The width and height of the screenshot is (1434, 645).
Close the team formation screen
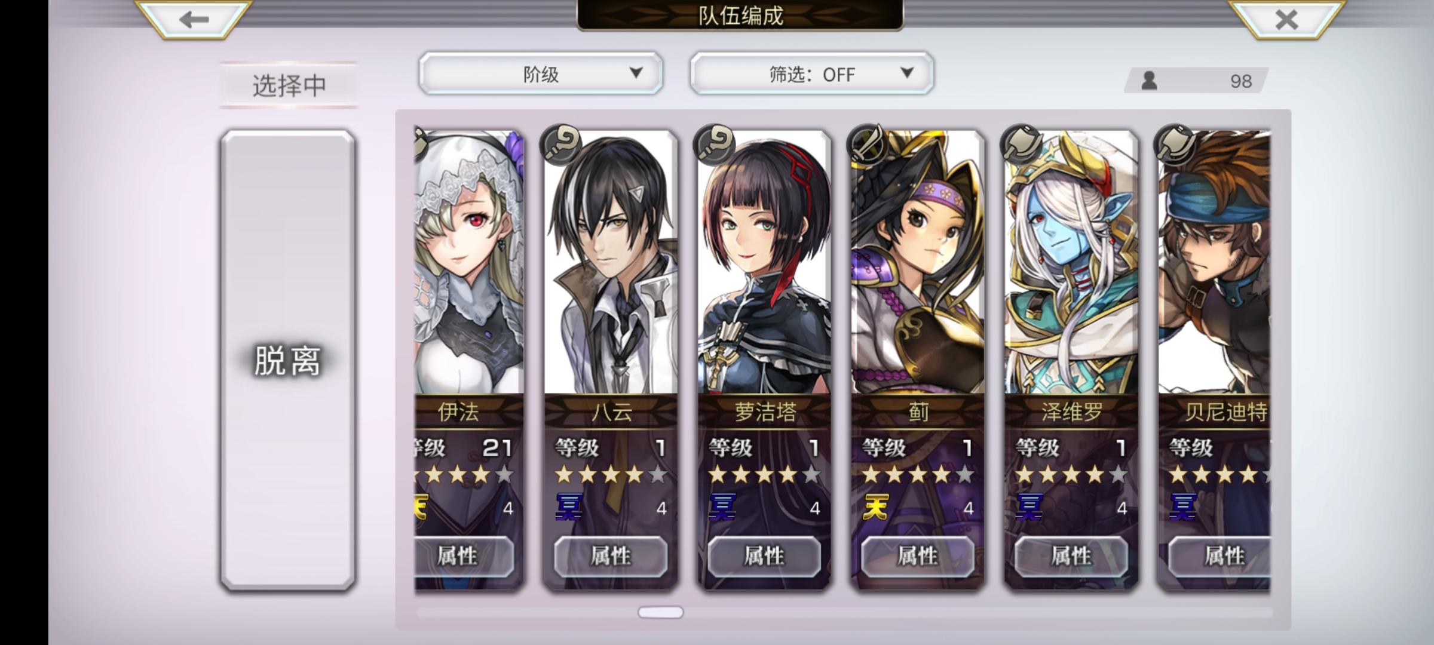point(1286,19)
